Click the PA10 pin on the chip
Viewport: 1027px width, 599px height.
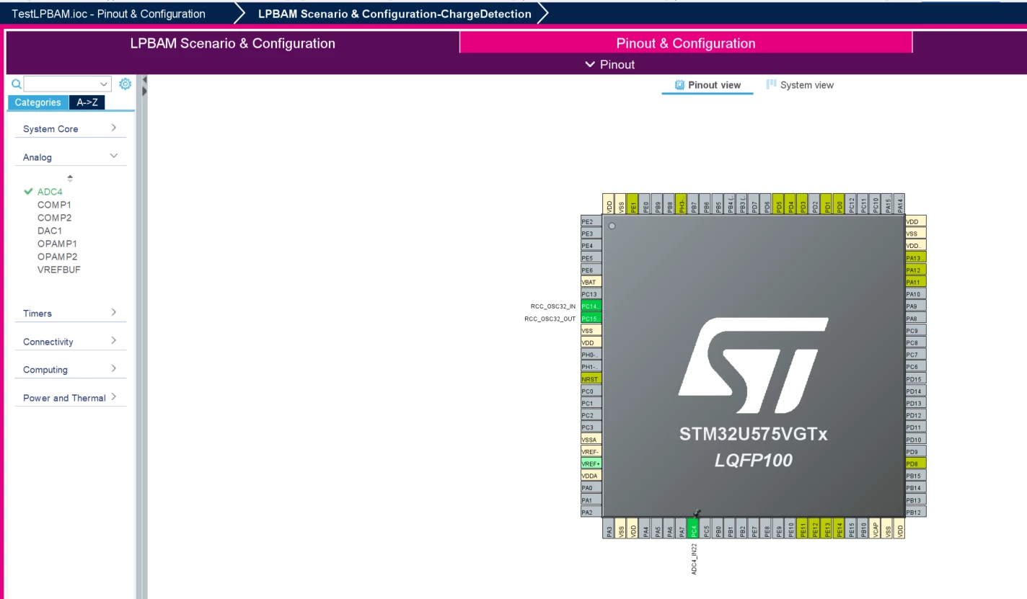coord(916,294)
